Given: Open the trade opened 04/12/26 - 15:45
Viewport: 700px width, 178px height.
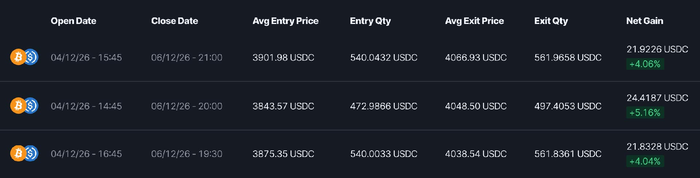Looking at the screenshot, I should (x=350, y=57).
